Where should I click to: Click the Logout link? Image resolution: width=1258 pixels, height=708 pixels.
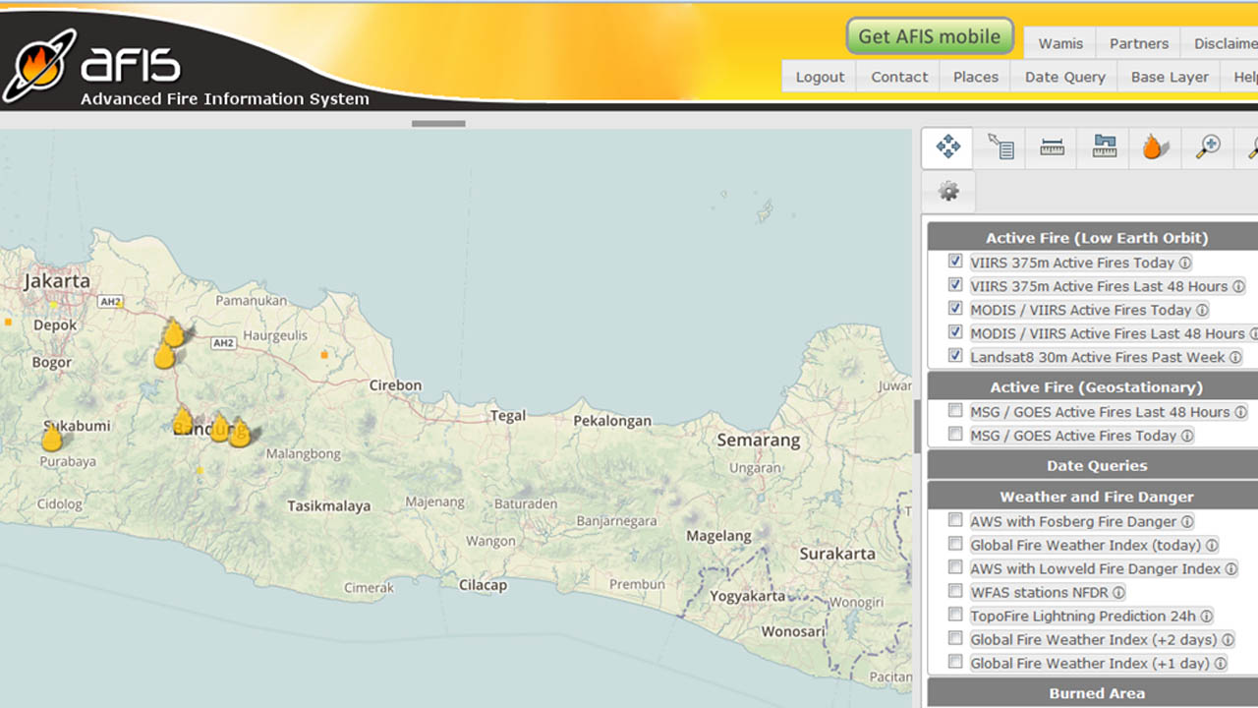pos(820,77)
